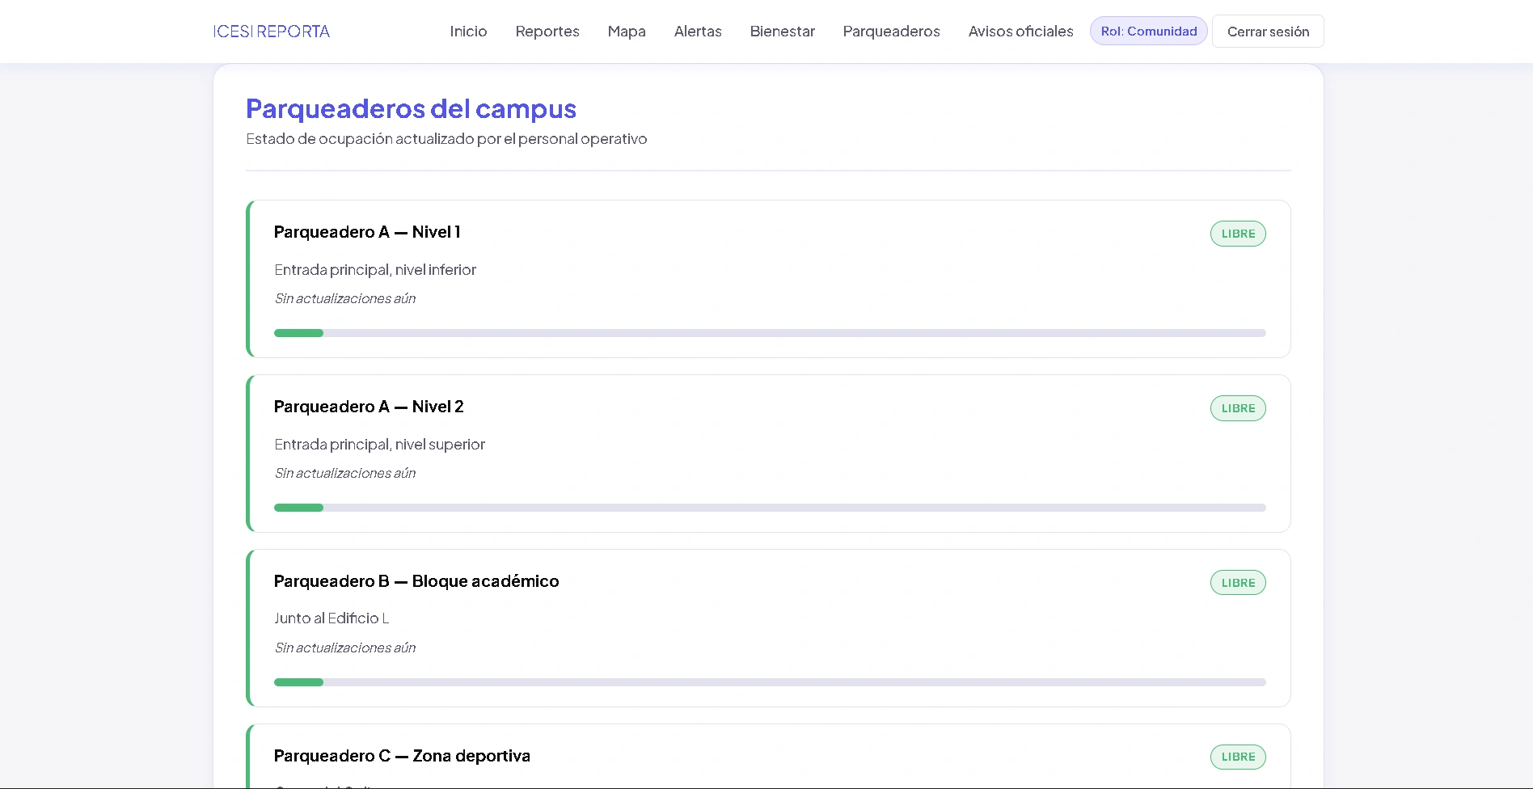Click 'Entrada principal, nivel inferior' text
The height and width of the screenshot is (789, 1533).
coord(375,270)
